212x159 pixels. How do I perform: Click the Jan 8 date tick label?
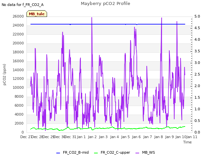point(158,137)
